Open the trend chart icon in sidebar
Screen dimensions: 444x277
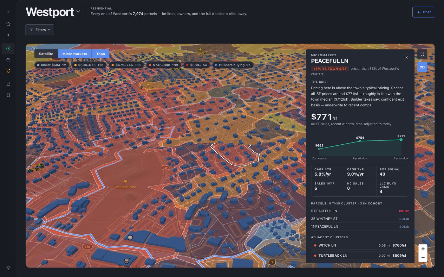8,84
